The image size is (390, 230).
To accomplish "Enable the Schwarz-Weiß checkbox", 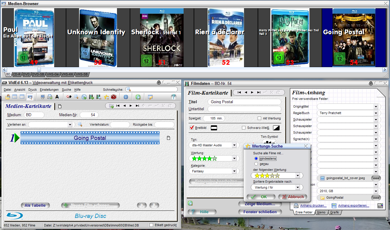I will pos(244,128).
